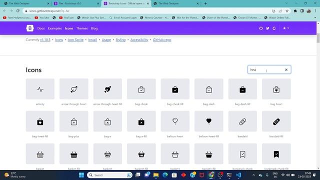This screenshot has width=320, height=180.
Task: Follow the Icon Sprite link
Action: (x=75, y=40)
